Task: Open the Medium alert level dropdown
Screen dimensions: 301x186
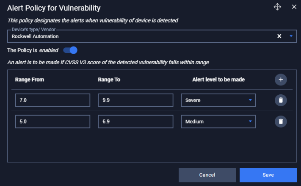Action: point(218,121)
